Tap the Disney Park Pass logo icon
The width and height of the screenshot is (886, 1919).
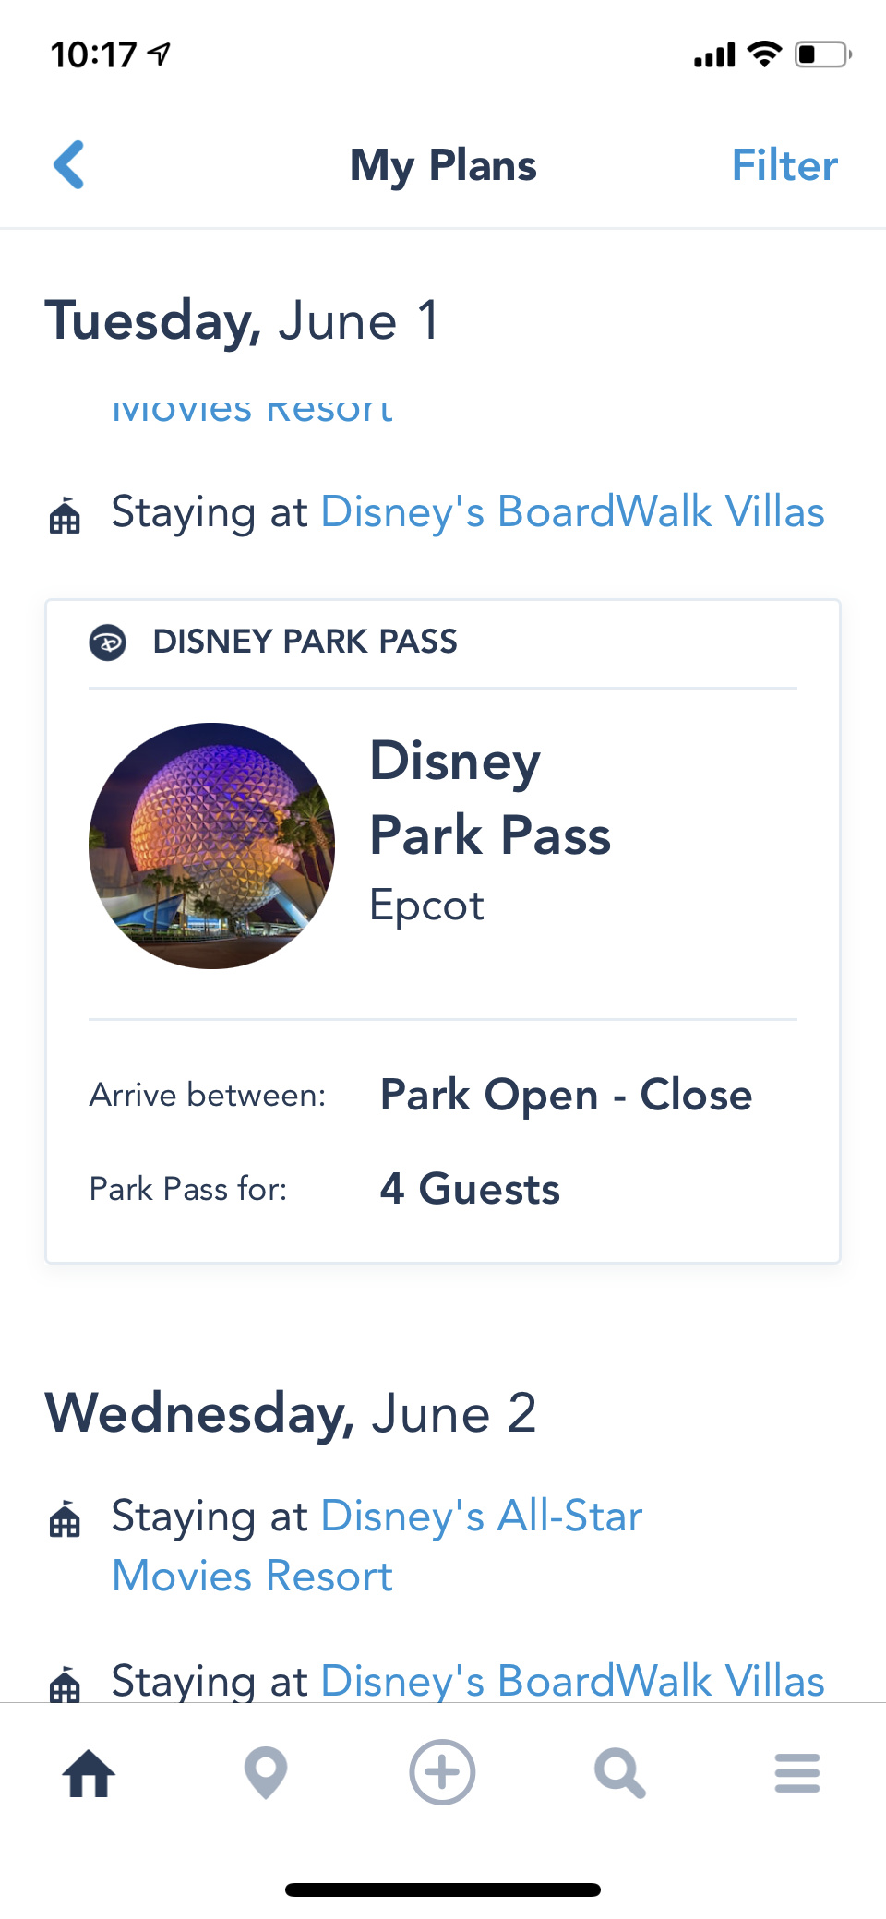[108, 642]
